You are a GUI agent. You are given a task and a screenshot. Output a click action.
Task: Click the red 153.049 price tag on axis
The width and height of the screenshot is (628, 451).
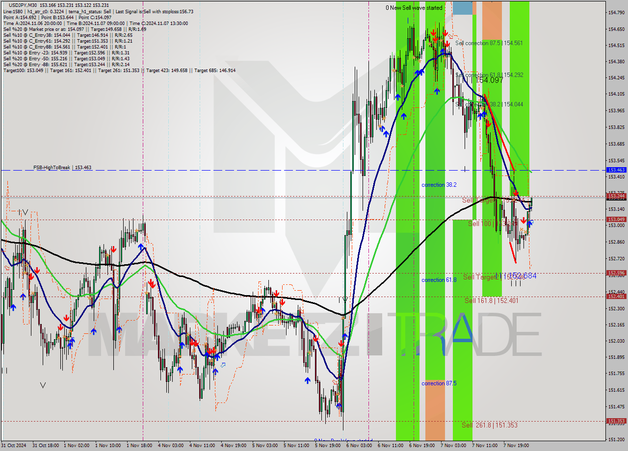tap(616, 220)
